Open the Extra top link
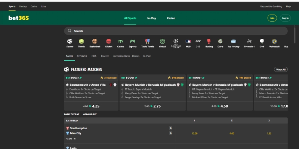The width and height of the screenshot is (299, 149). [44, 6]
